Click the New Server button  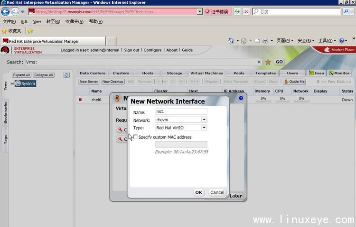tap(89, 82)
